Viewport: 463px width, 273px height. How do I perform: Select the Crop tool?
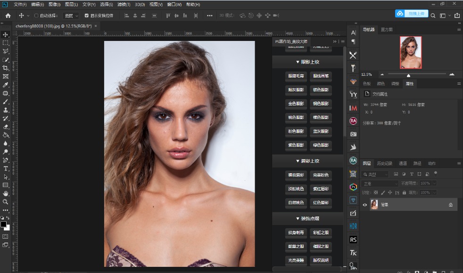(x=5, y=68)
